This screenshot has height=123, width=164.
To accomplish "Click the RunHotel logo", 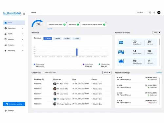I will 12,14.
